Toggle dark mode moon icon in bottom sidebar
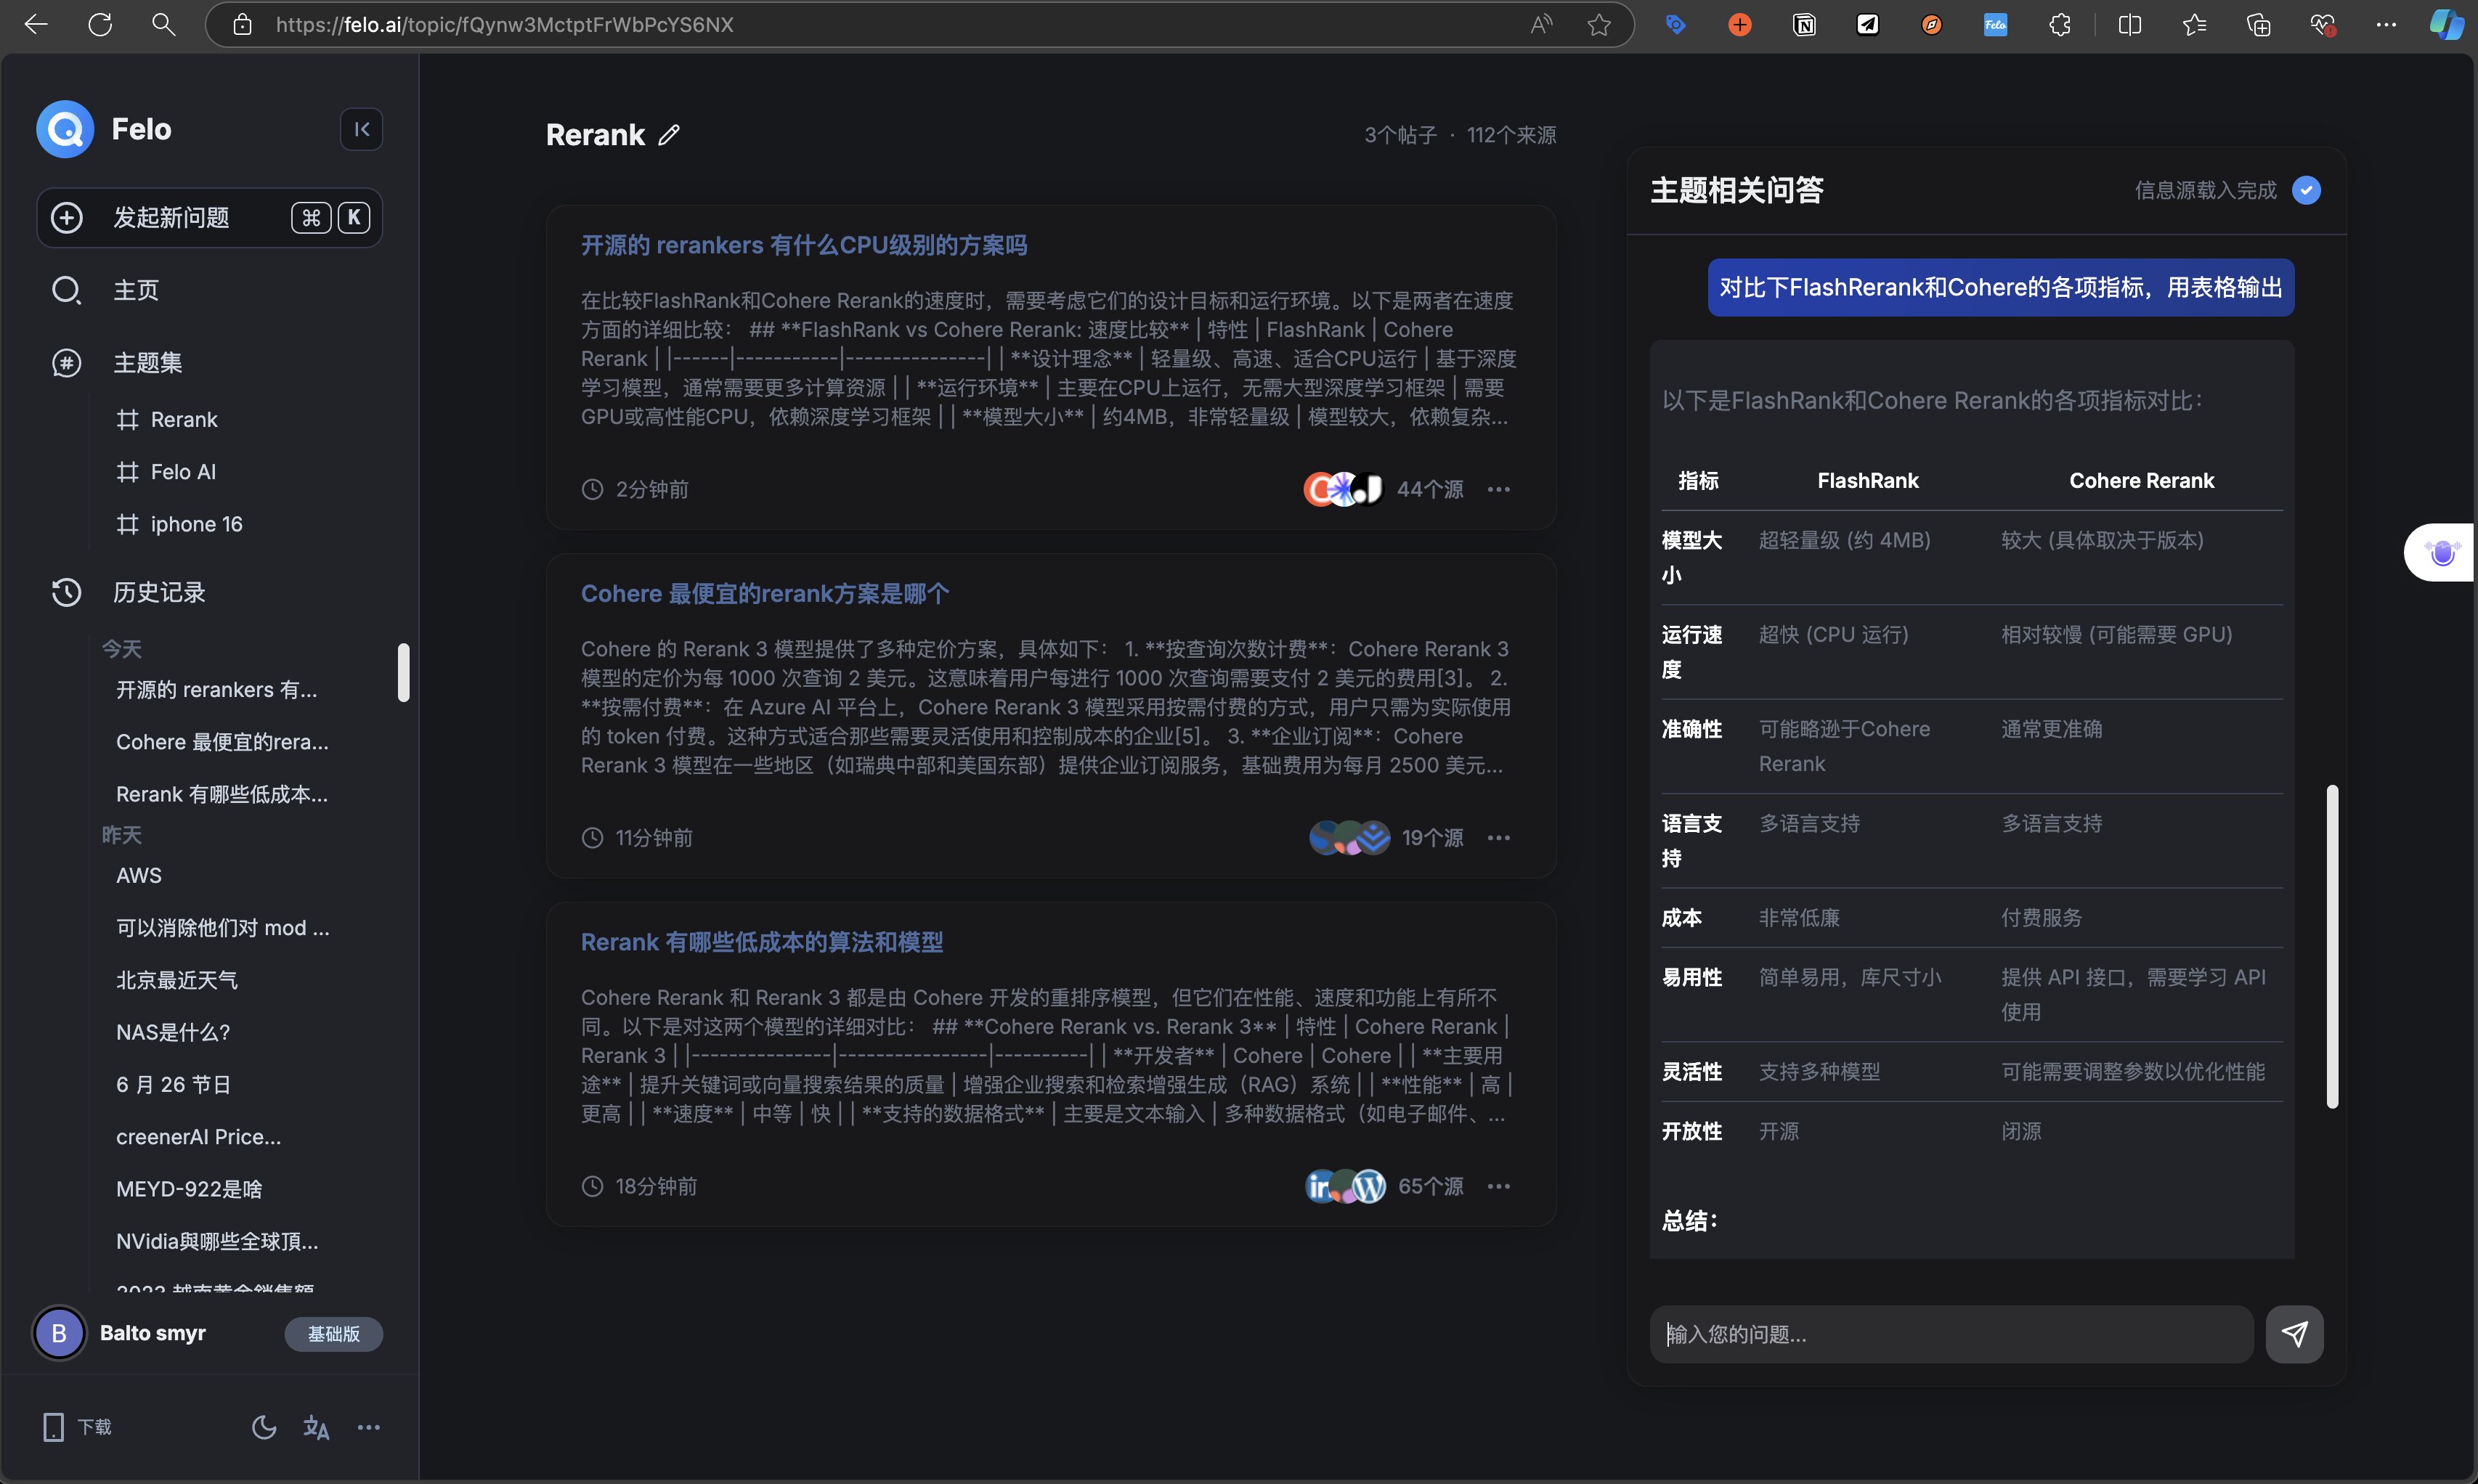The width and height of the screenshot is (2478, 1484). (x=261, y=1427)
